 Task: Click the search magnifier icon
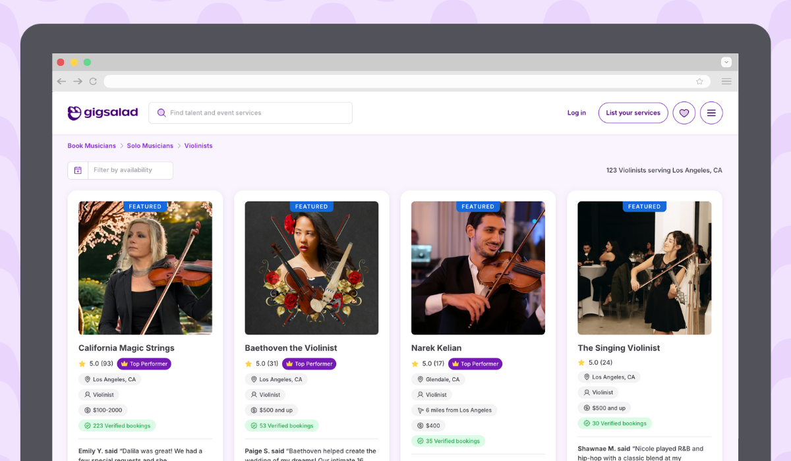161,113
